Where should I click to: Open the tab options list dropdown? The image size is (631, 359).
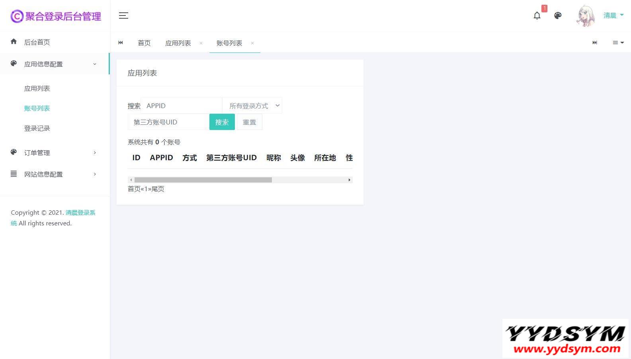click(618, 43)
